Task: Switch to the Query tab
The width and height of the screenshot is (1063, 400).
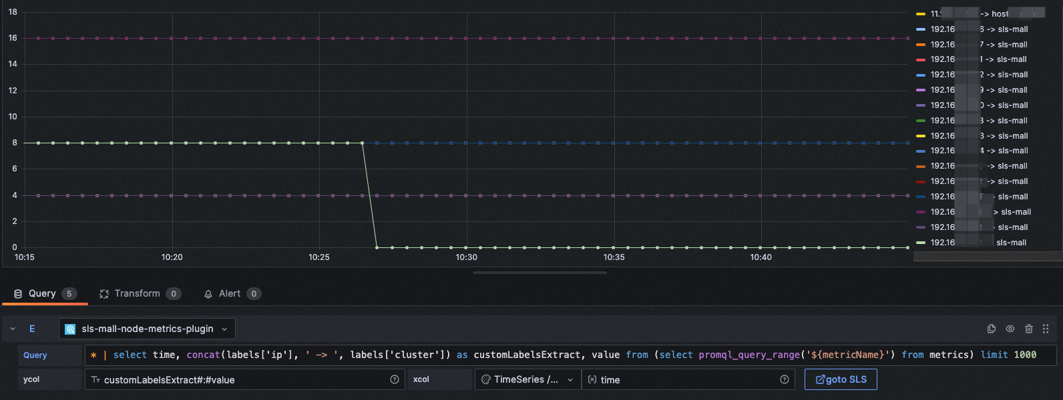Action: (x=45, y=293)
